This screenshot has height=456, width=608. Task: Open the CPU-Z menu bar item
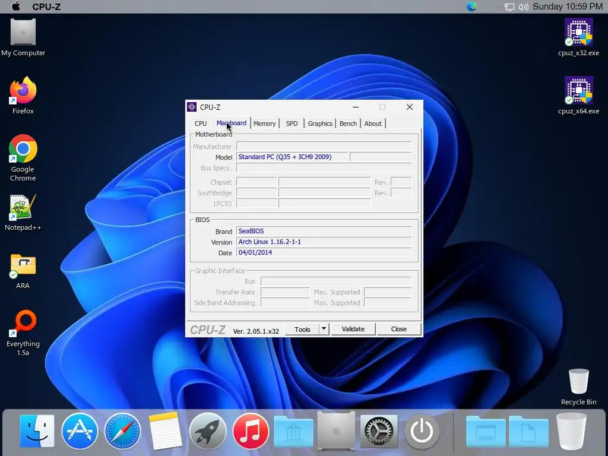pos(46,7)
